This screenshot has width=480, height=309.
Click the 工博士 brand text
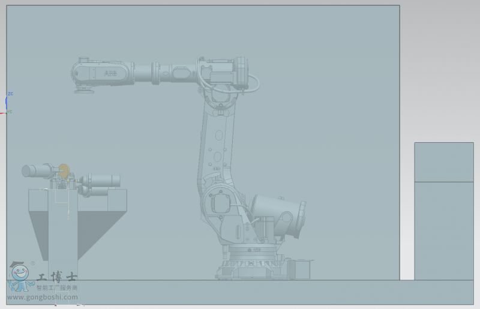click(57, 278)
